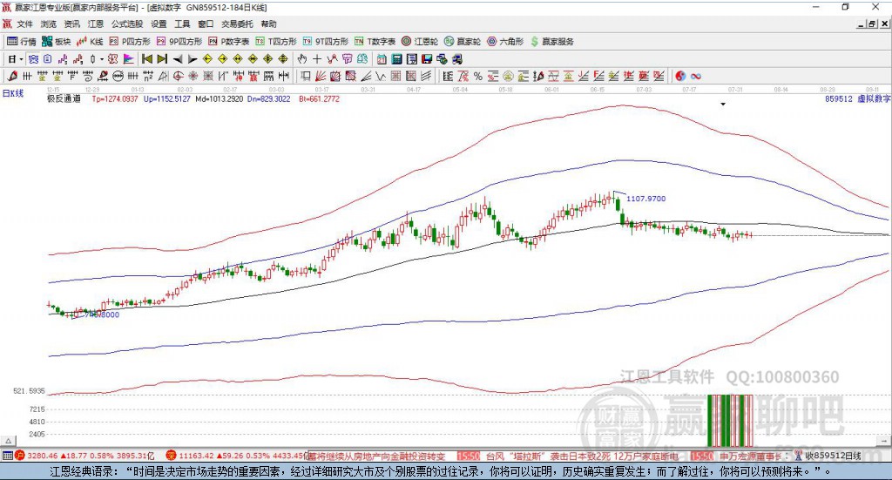Click 收859512日线 status message
Viewport: 892px width, 480px height.
point(832,456)
